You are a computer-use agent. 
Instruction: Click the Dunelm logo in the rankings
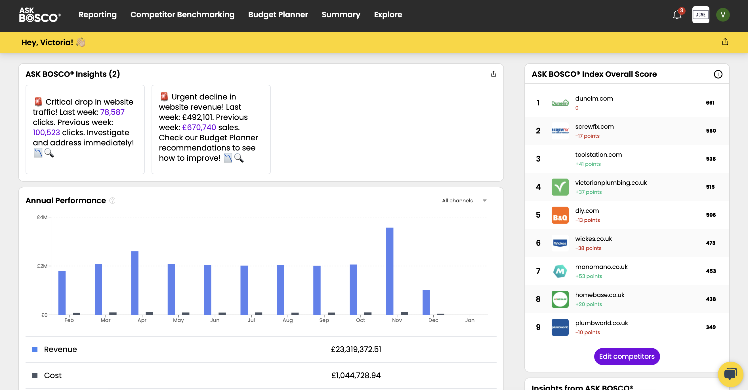pyautogui.click(x=560, y=103)
